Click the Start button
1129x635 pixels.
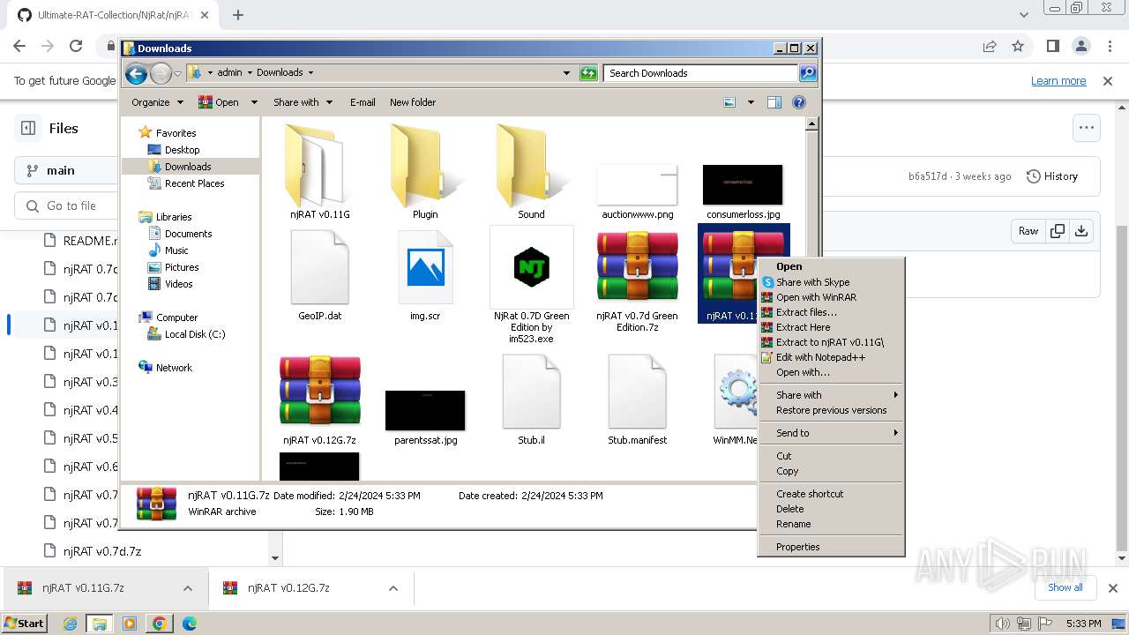[x=24, y=624]
